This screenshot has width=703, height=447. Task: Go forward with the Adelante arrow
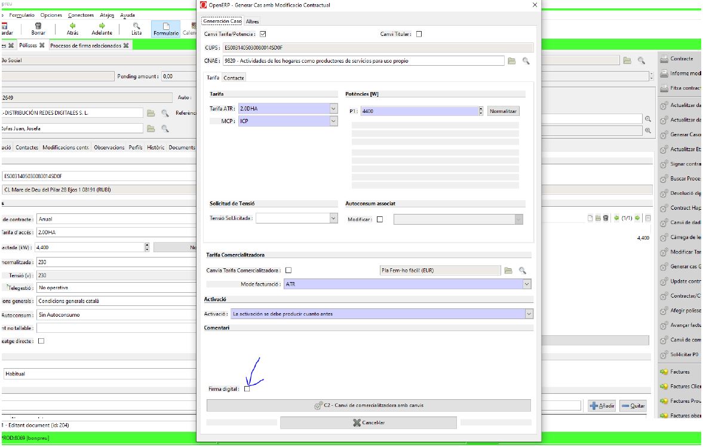pyautogui.click(x=102, y=26)
